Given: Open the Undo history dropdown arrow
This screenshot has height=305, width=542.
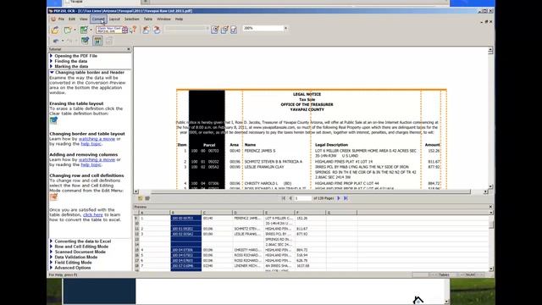Looking at the screenshot, I should point(63,41).
